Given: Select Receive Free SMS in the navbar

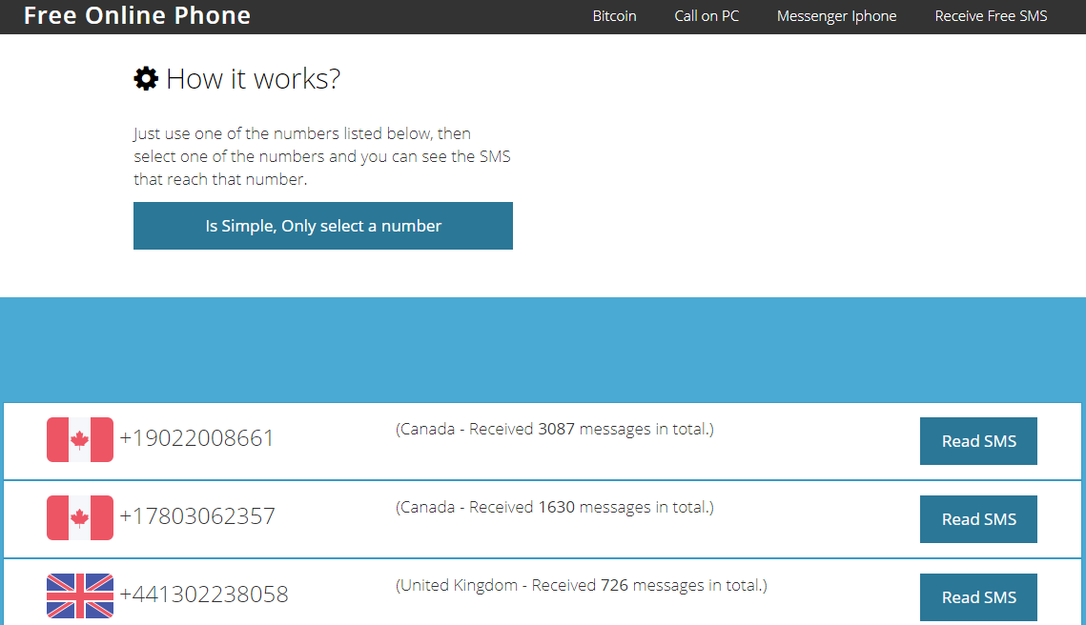Looking at the screenshot, I should pos(991,16).
